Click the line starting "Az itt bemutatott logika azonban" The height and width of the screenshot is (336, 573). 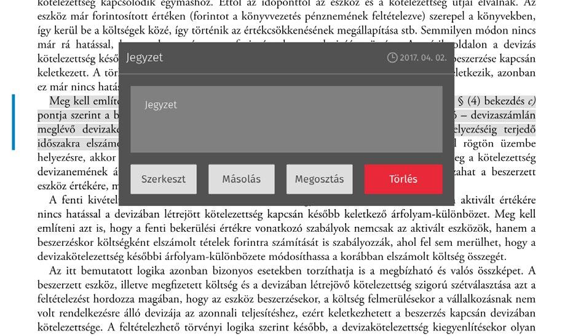(x=293, y=271)
